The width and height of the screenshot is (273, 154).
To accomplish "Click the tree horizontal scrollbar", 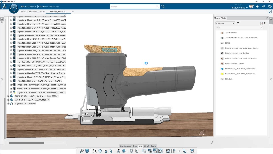I will (x=26, y=143).
